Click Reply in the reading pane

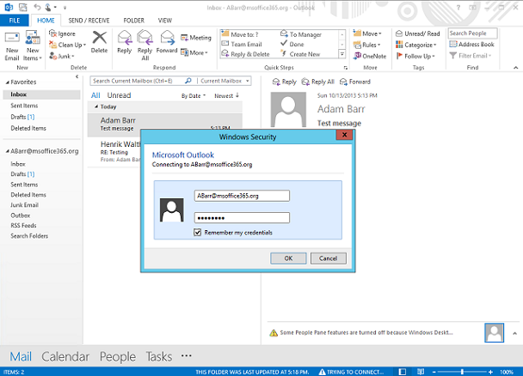(x=284, y=82)
